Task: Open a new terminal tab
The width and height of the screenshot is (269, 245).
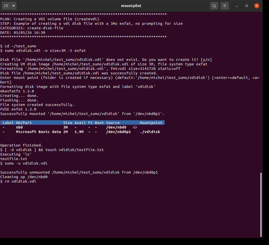Action: coord(6,6)
